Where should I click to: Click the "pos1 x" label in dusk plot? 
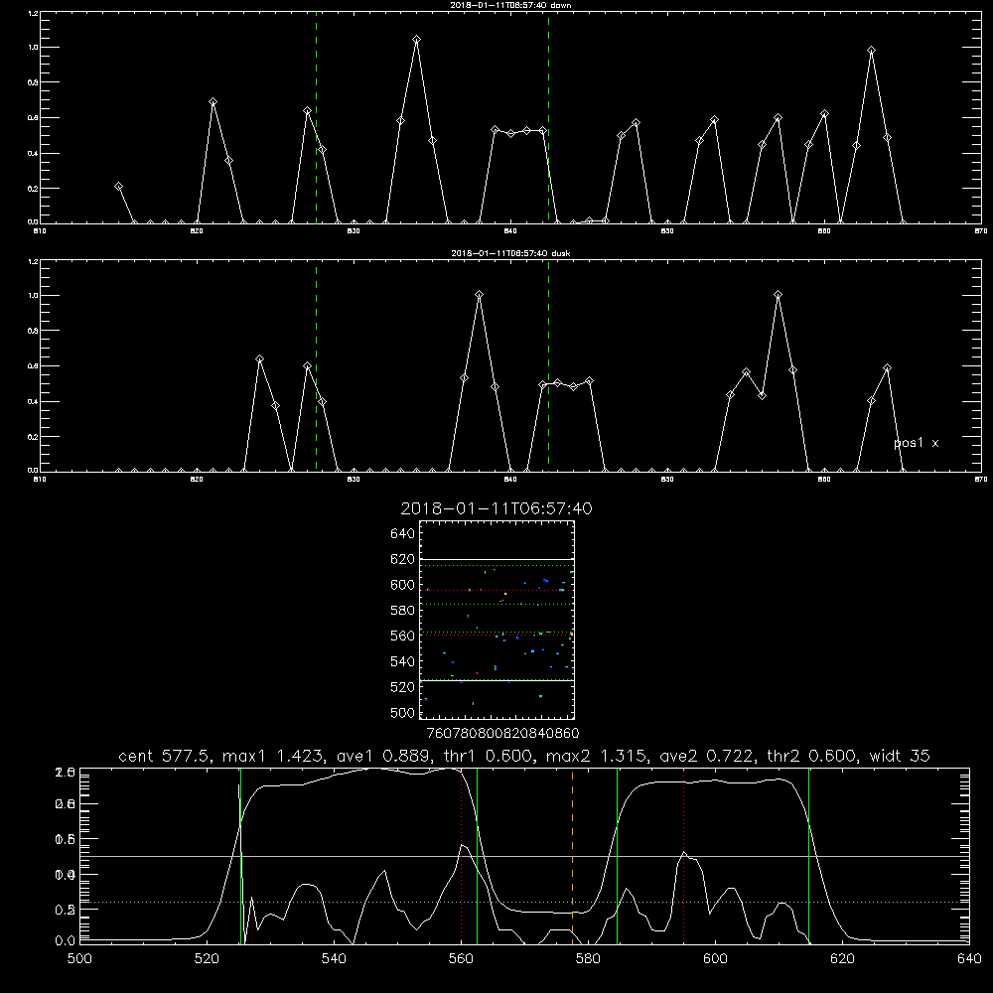917,443
